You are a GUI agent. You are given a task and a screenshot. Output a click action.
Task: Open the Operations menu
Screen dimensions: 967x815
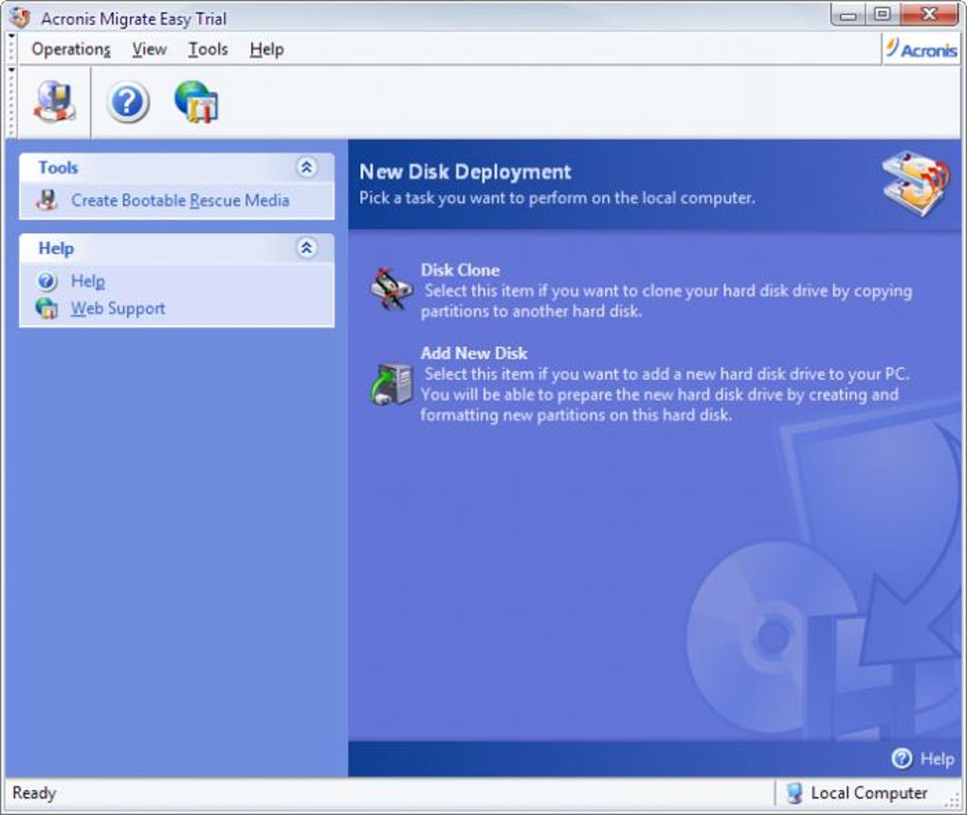pos(71,49)
